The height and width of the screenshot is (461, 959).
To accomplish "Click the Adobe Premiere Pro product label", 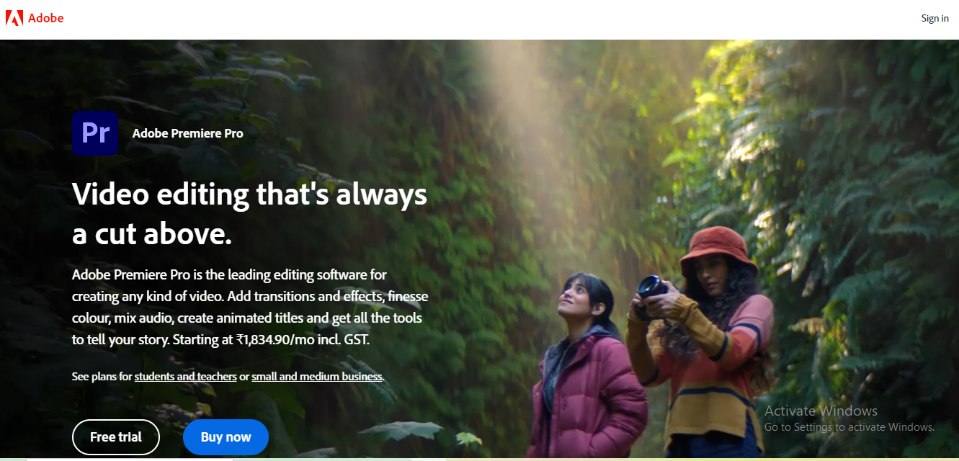I will click(188, 133).
